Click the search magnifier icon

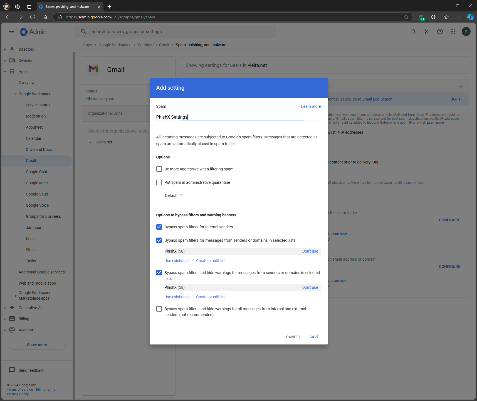tap(83, 31)
